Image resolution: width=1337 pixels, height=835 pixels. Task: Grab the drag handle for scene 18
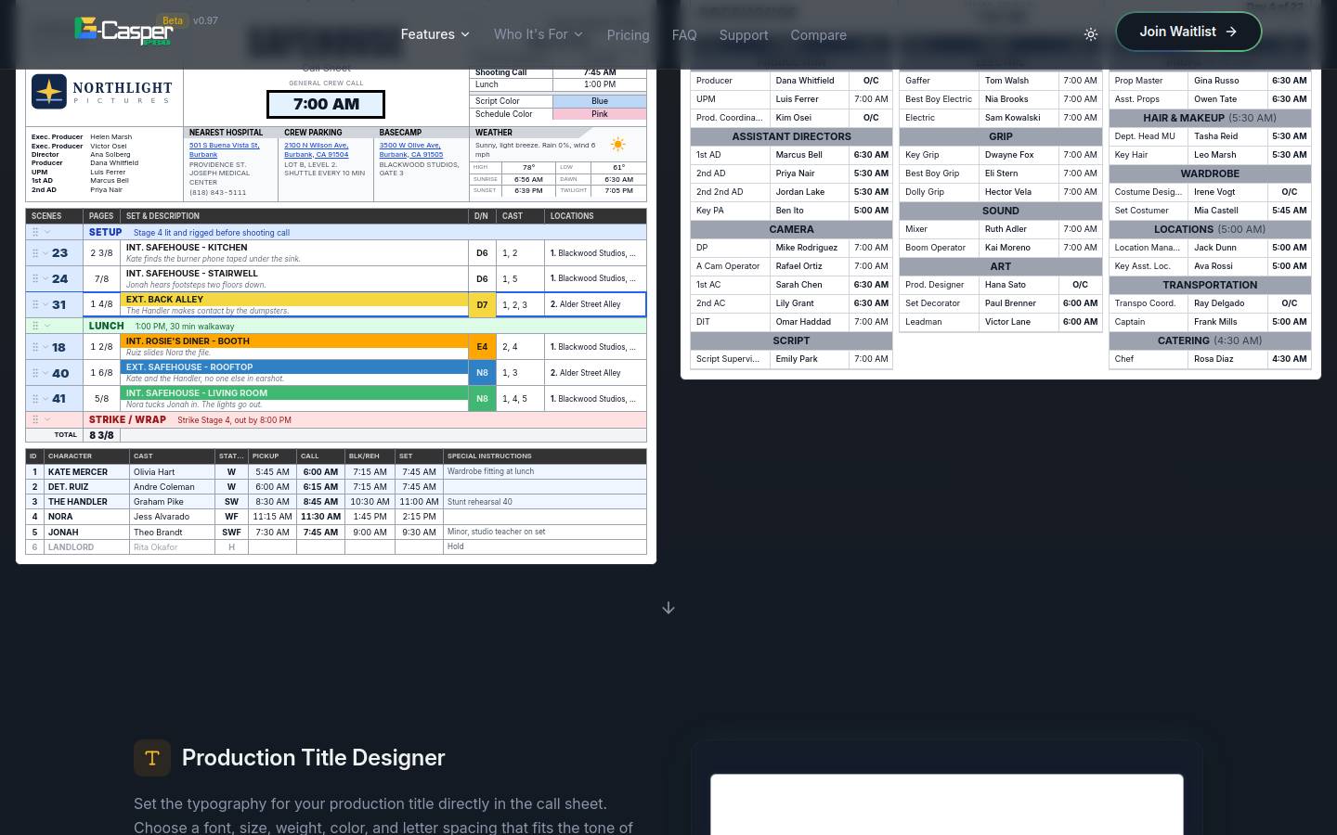click(x=35, y=348)
